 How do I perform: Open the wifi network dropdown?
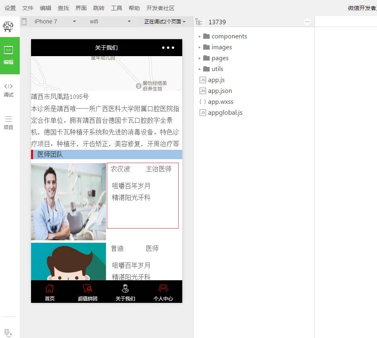(110, 22)
